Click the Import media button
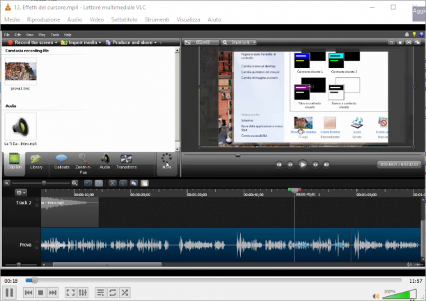The height and width of the screenshot is (301, 426). 81,42
